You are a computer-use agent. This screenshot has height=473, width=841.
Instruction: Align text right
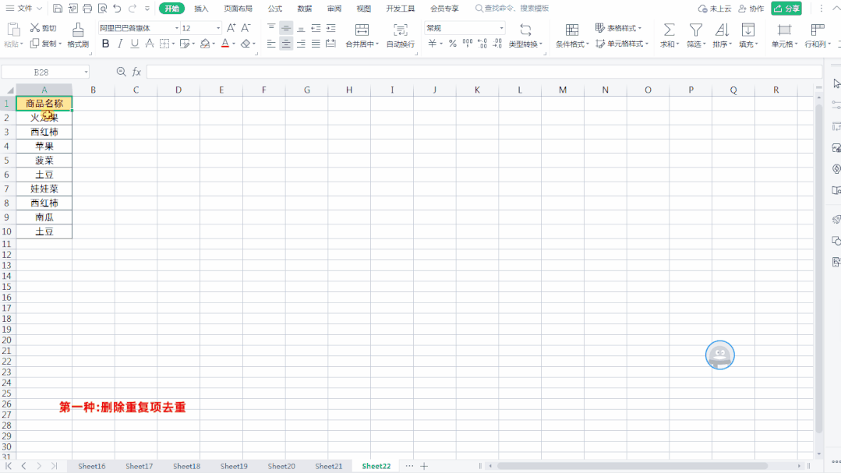(301, 44)
